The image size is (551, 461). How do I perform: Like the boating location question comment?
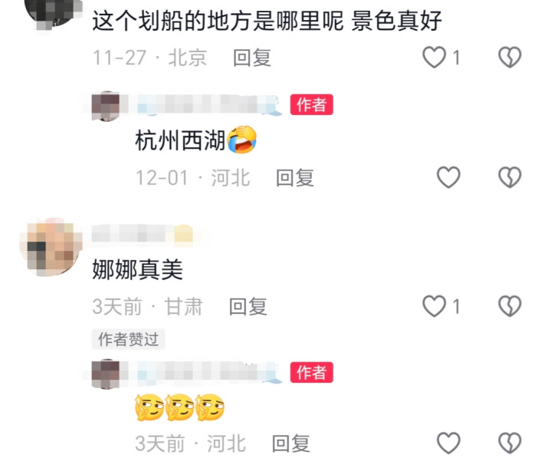[x=435, y=58]
